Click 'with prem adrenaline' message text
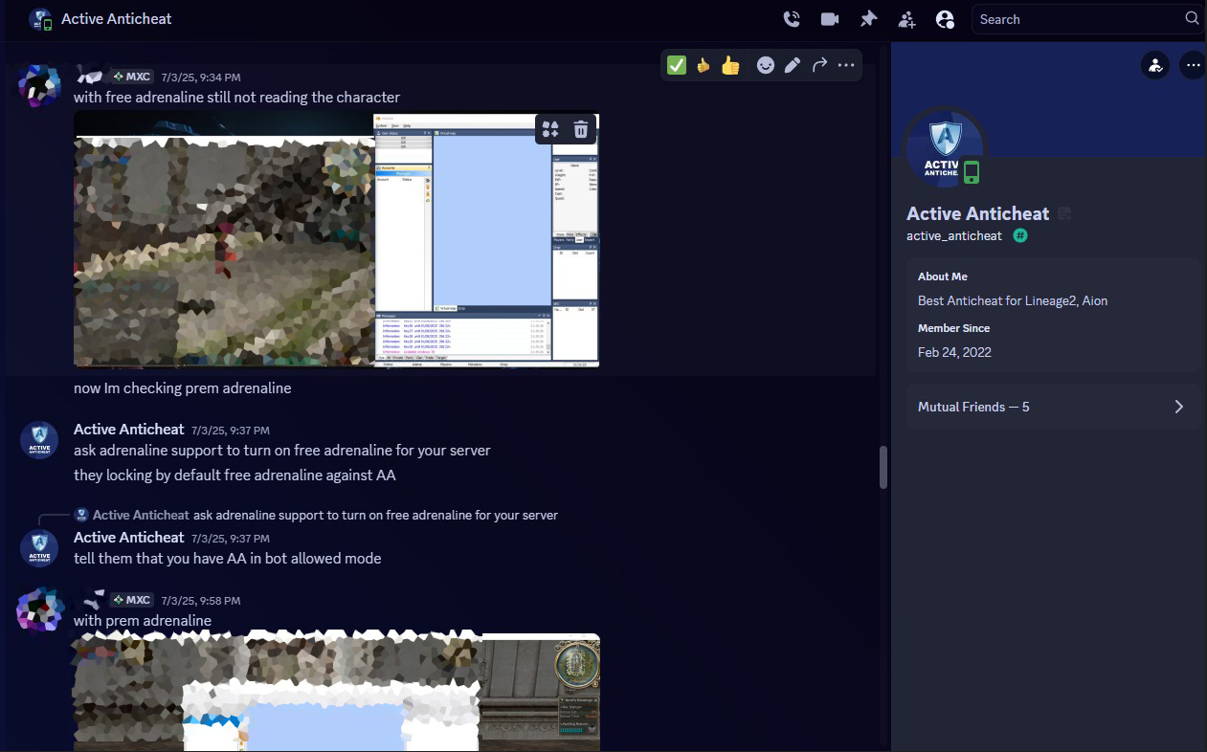 point(143,621)
